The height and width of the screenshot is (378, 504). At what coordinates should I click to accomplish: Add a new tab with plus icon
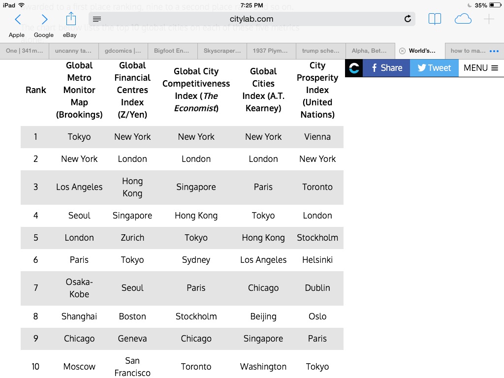click(x=489, y=19)
